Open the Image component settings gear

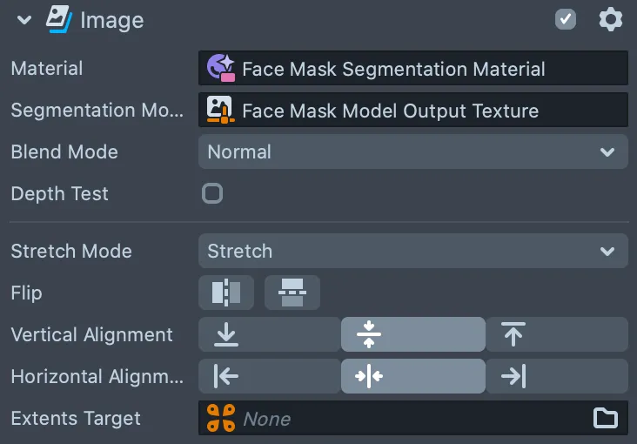point(611,19)
